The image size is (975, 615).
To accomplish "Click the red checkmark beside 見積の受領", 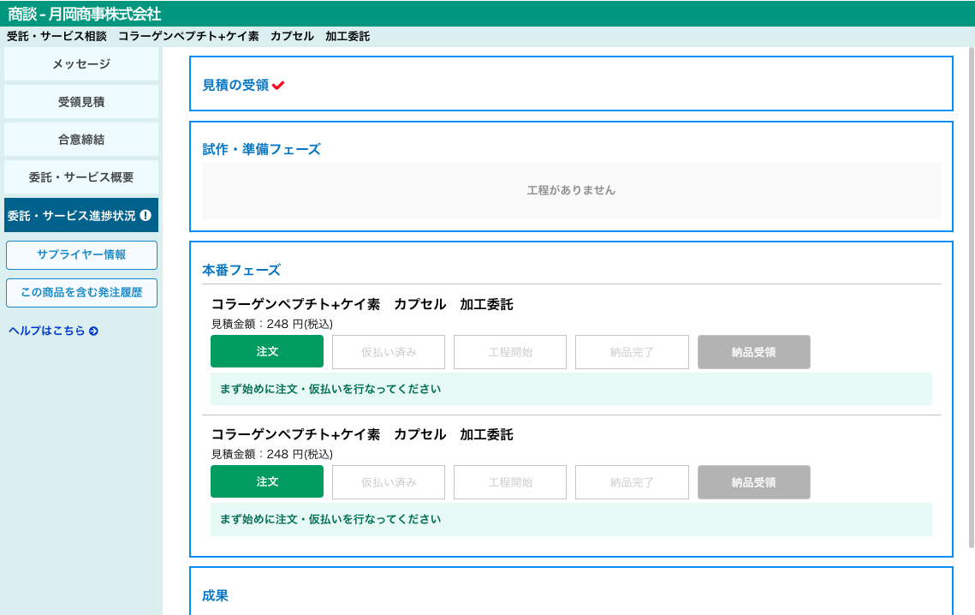I will (278, 86).
